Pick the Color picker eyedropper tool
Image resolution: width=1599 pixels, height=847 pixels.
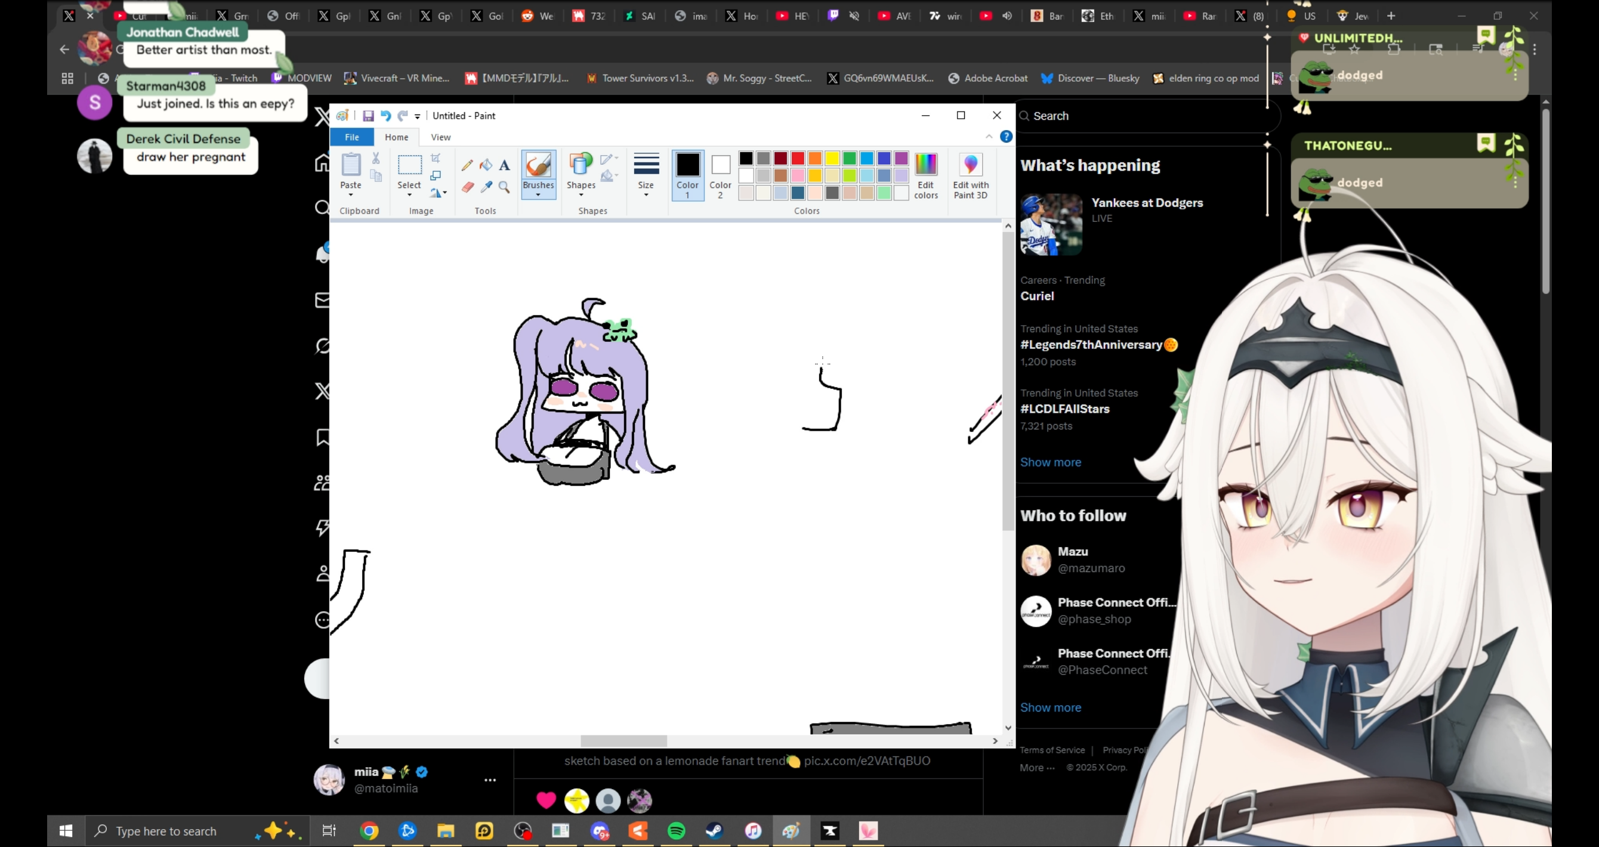click(486, 187)
